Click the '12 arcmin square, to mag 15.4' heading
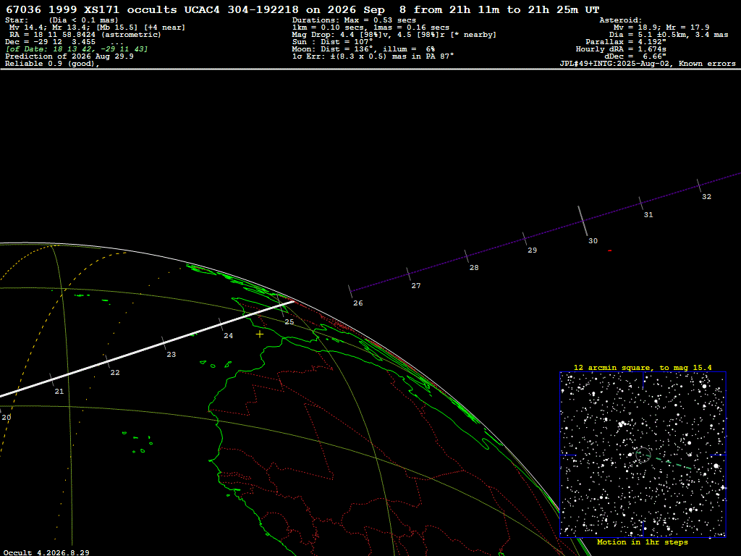This screenshot has height=556, width=741. [x=643, y=367]
